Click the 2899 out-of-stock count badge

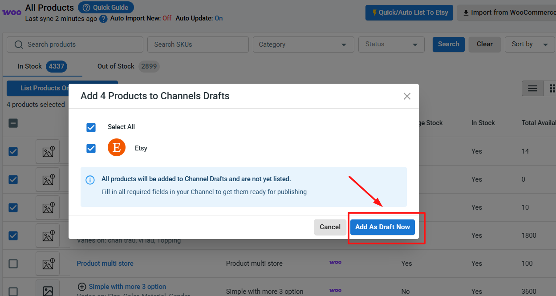click(x=149, y=66)
